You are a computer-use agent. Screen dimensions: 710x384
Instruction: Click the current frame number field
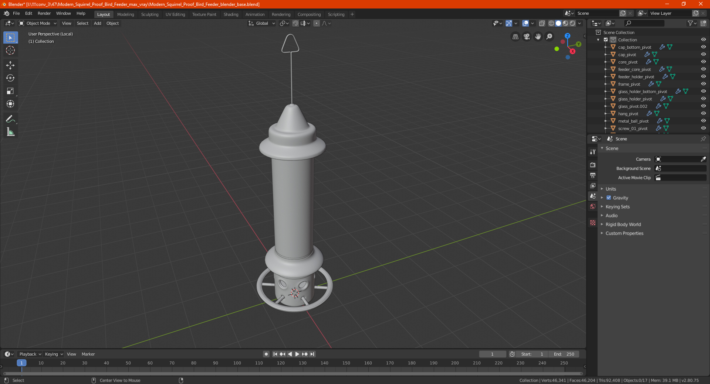coord(493,354)
